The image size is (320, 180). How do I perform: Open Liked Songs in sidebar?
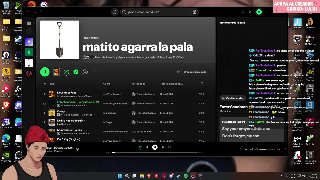coord(29,42)
